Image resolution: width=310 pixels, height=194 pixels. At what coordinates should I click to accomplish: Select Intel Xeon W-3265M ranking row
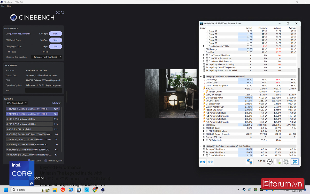pos(33,150)
